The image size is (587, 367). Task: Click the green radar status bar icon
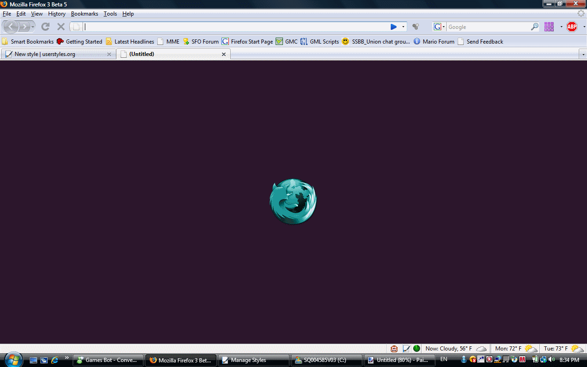(416, 349)
